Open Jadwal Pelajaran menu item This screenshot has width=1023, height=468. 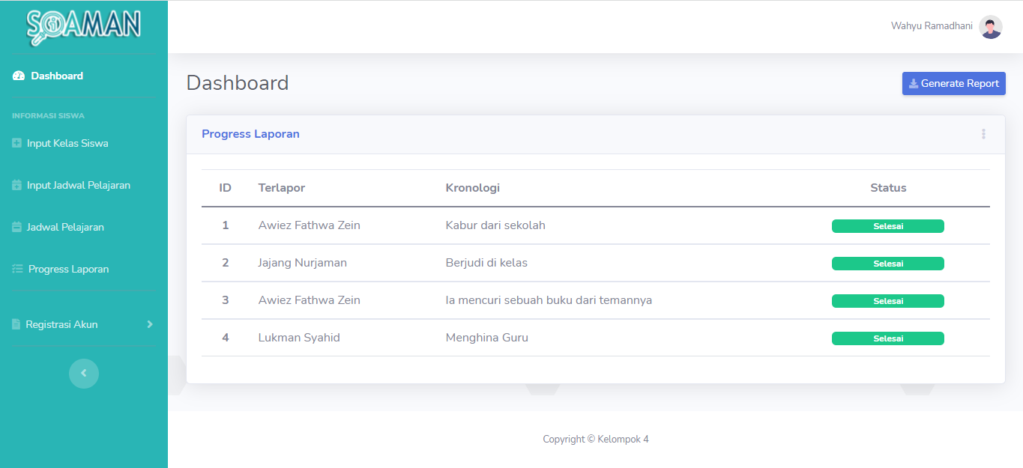point(65,227)
